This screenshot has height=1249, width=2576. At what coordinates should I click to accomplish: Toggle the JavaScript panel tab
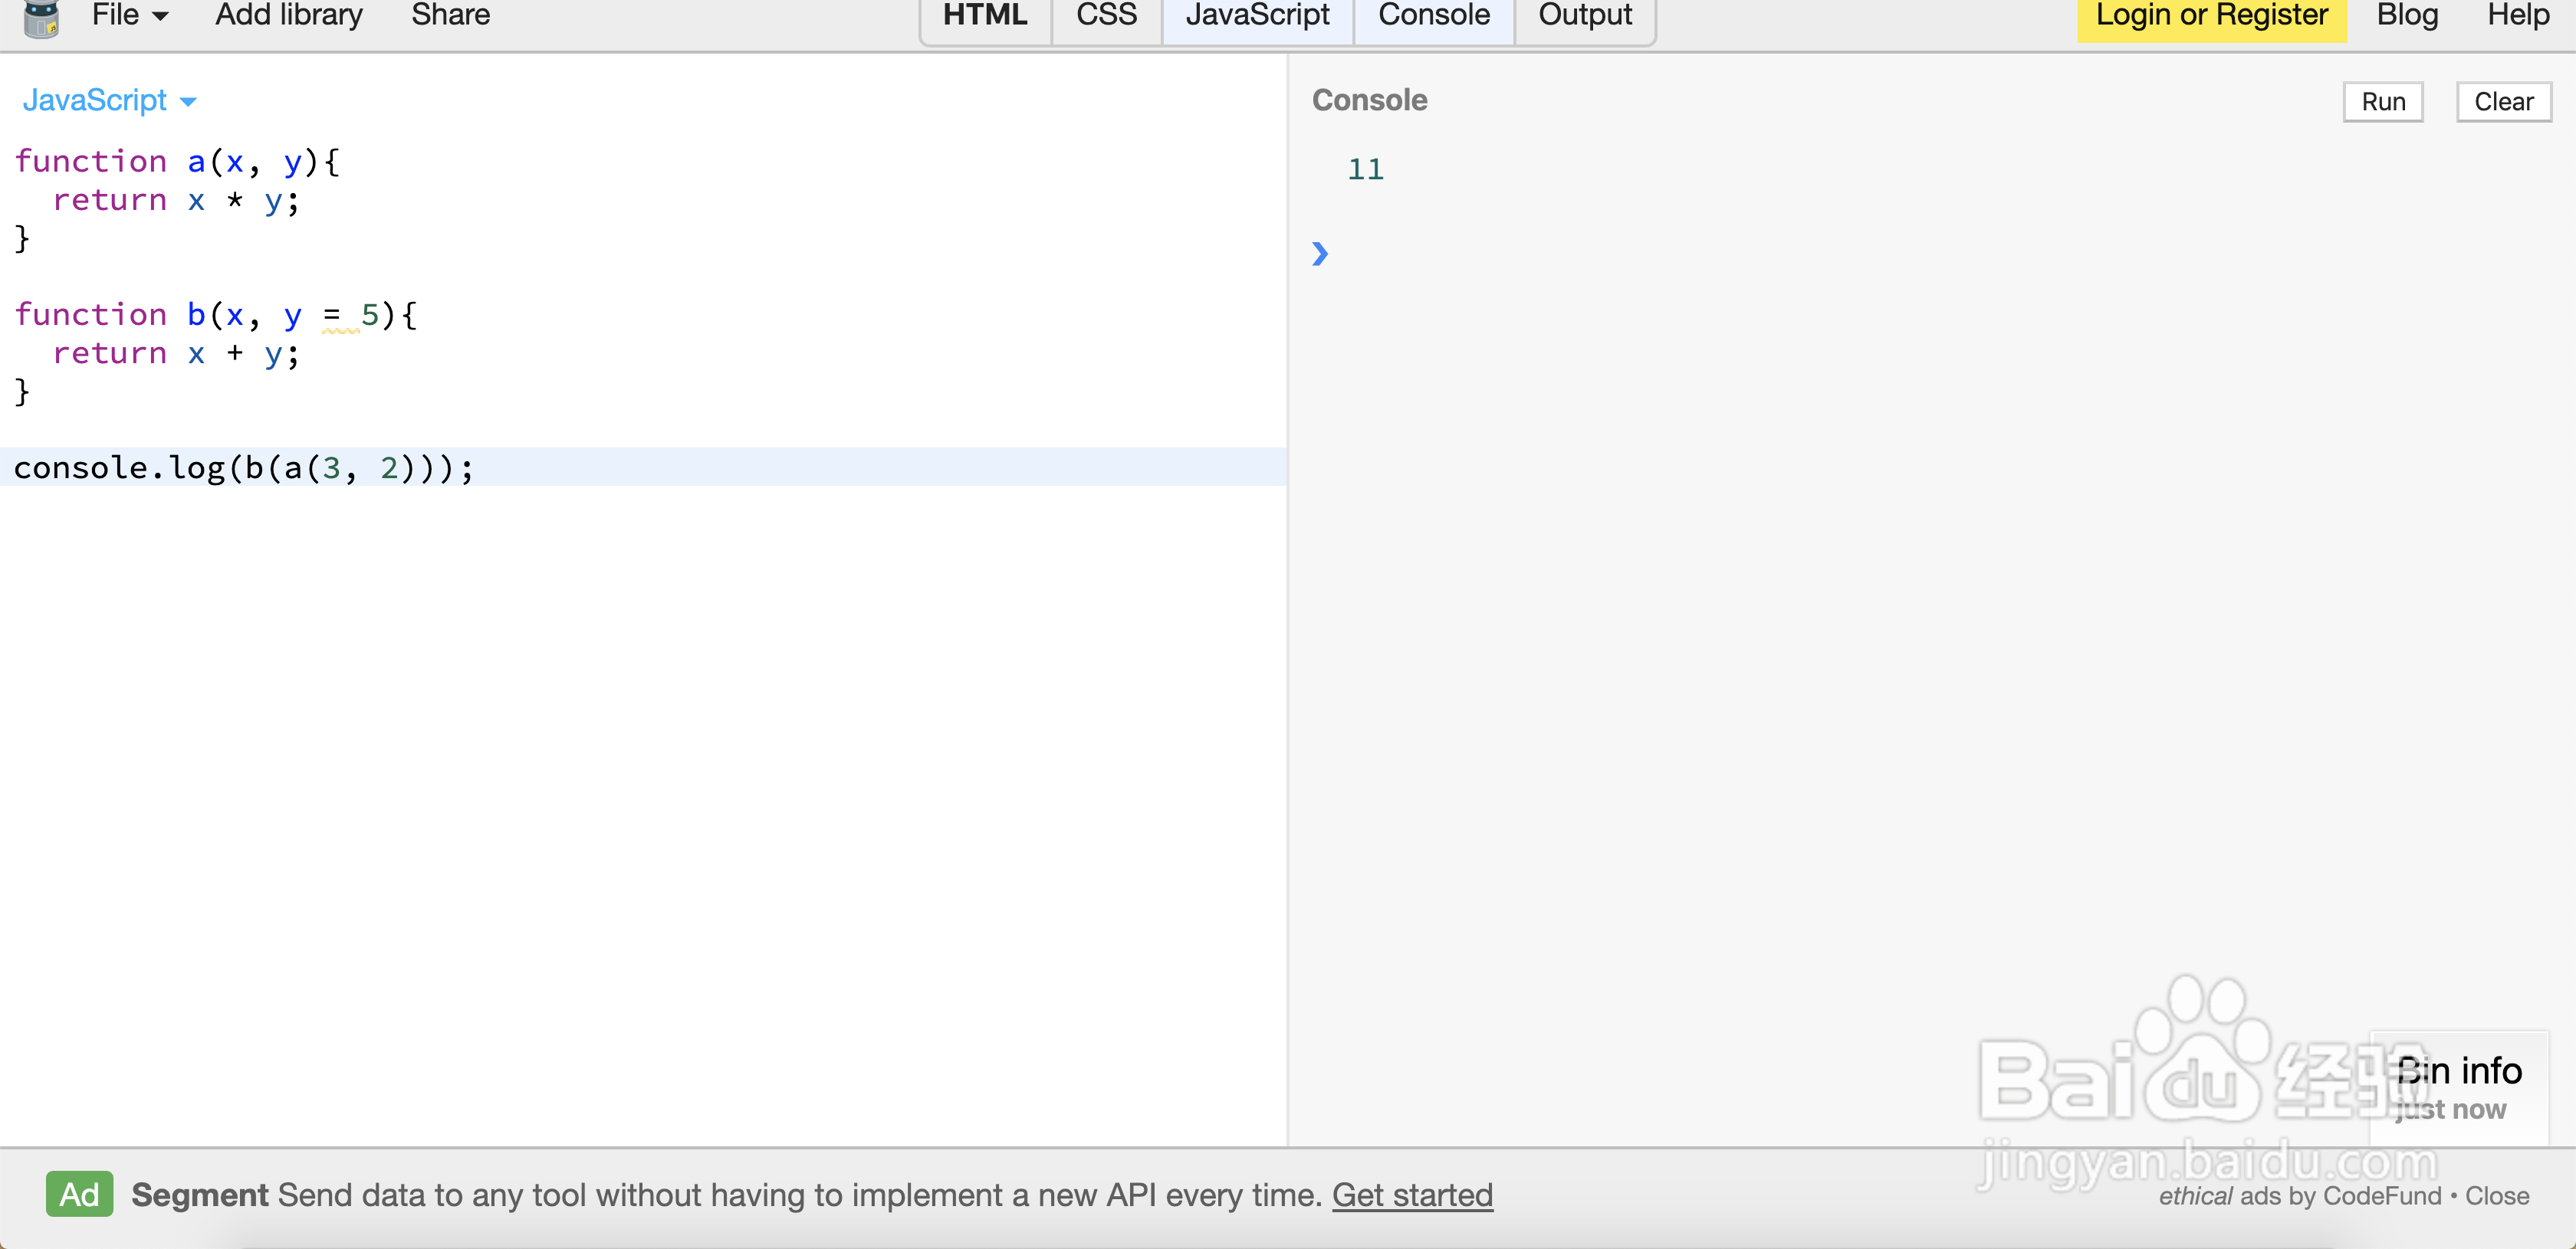(x=1257, y=16)
